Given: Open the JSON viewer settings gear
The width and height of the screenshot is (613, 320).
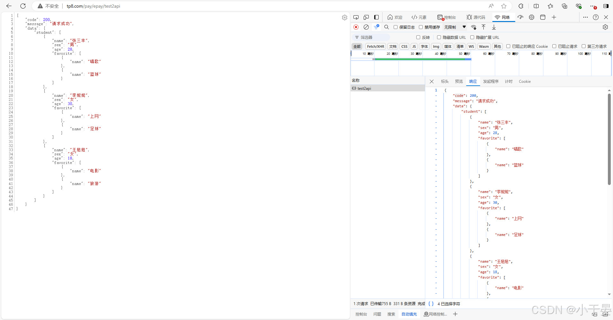Looking at the screenshot, I should click(344, 18).
